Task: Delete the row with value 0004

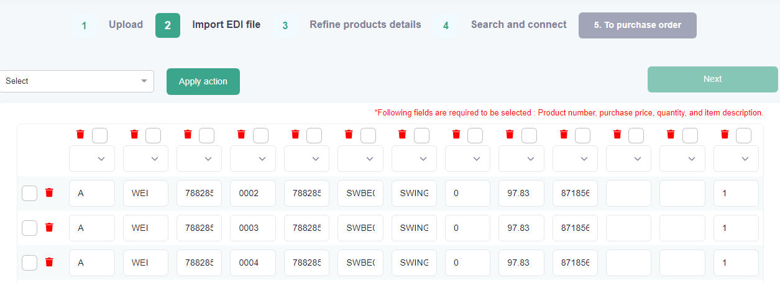Action: click(x=50, y=263)
